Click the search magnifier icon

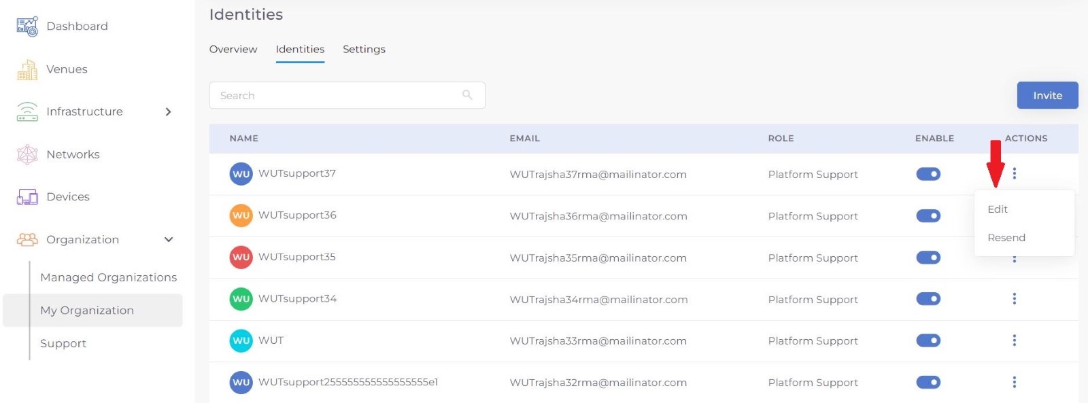pos(467,95)
